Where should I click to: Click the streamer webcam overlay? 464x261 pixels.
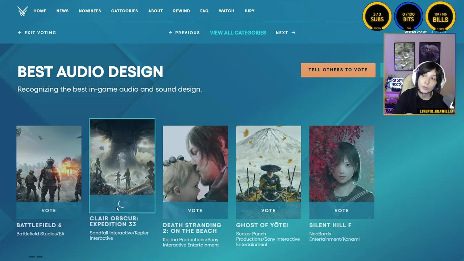coord(419,74)
